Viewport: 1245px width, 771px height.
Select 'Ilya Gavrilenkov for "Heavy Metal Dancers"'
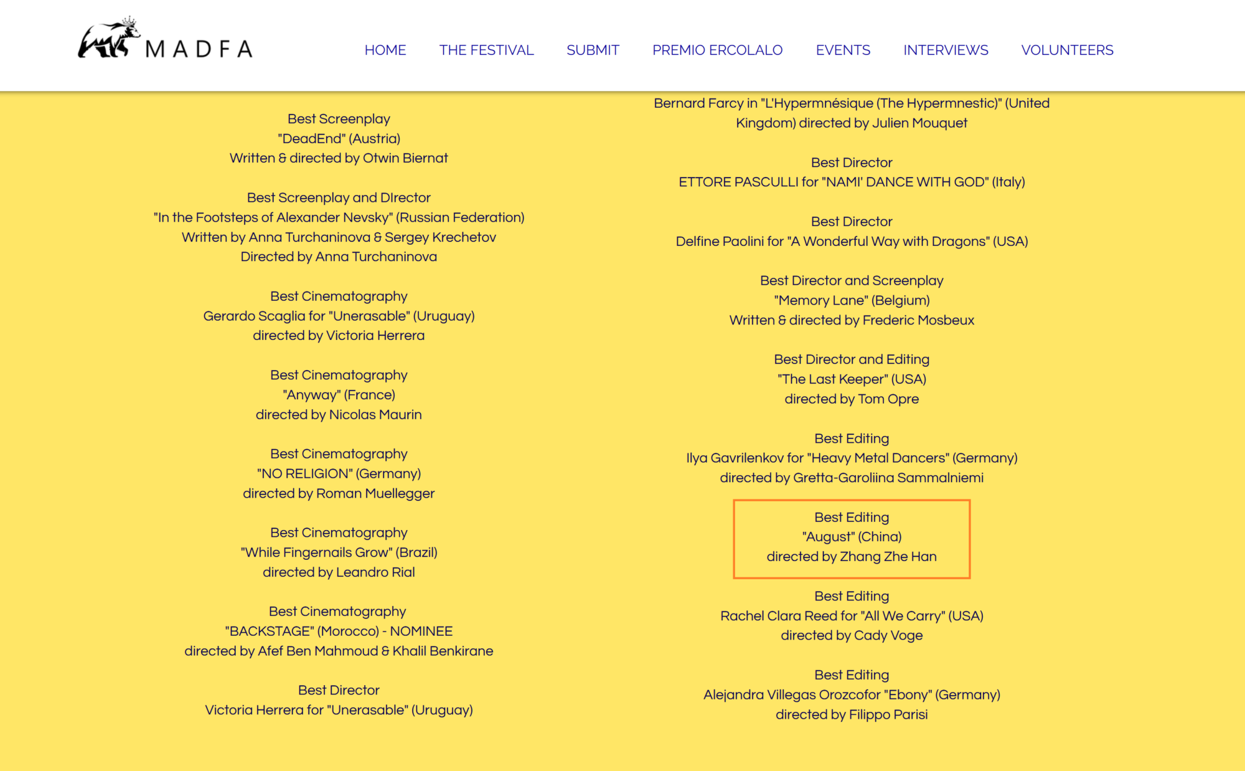(x=852, y=458)
